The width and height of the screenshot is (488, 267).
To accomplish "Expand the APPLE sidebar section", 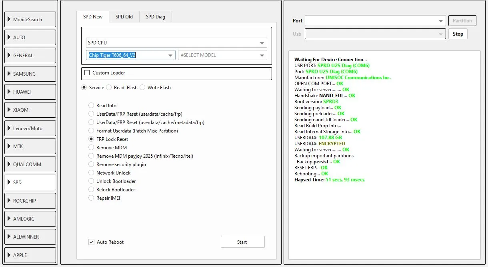I will click(x=30, y=255).
